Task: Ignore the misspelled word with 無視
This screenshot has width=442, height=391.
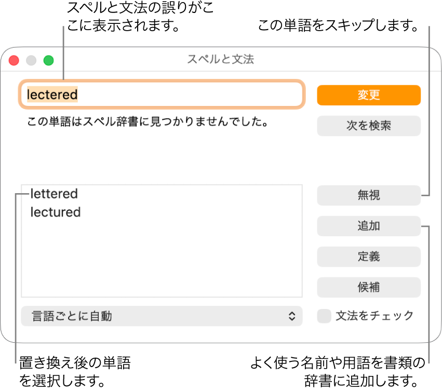Action: click(x=369, y=195)
